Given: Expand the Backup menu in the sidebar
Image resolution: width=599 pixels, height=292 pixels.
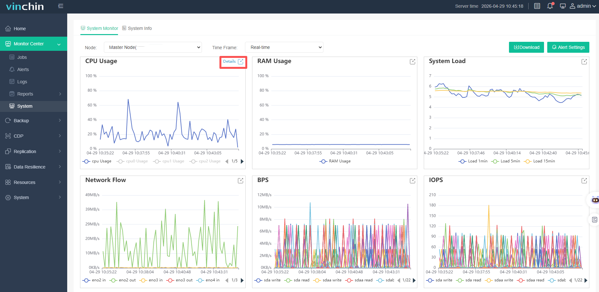Looking at the screenshot, I should click(x=33, y=121).
